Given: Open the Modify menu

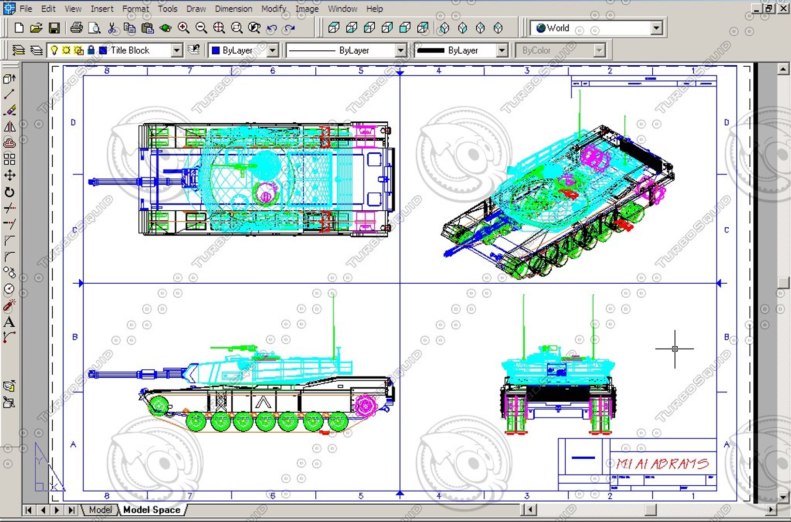Looking at the screenshot, I should (x=274, y=9).
